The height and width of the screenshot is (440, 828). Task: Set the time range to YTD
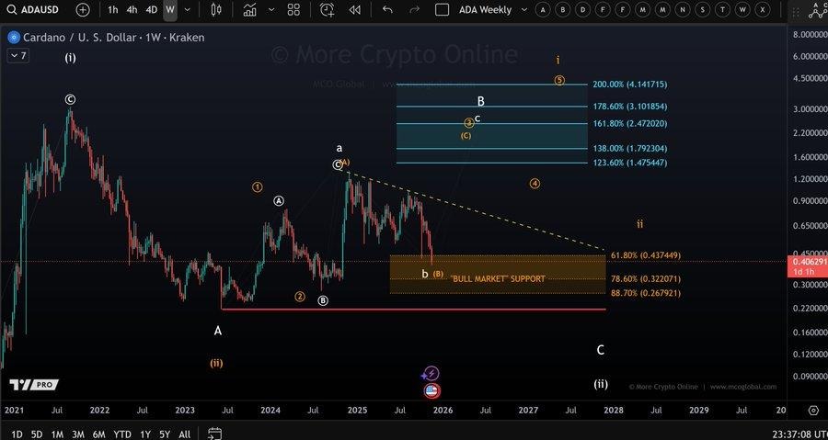tap(122, 434)
